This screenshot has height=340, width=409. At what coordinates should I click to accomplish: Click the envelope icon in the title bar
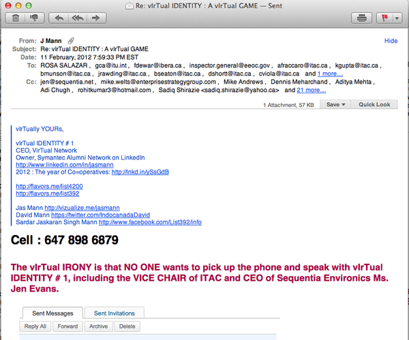click(x=129, y=5)
